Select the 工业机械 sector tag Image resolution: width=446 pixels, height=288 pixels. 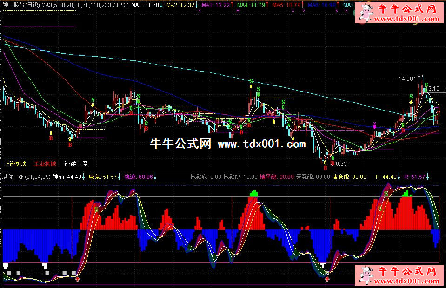45,164
